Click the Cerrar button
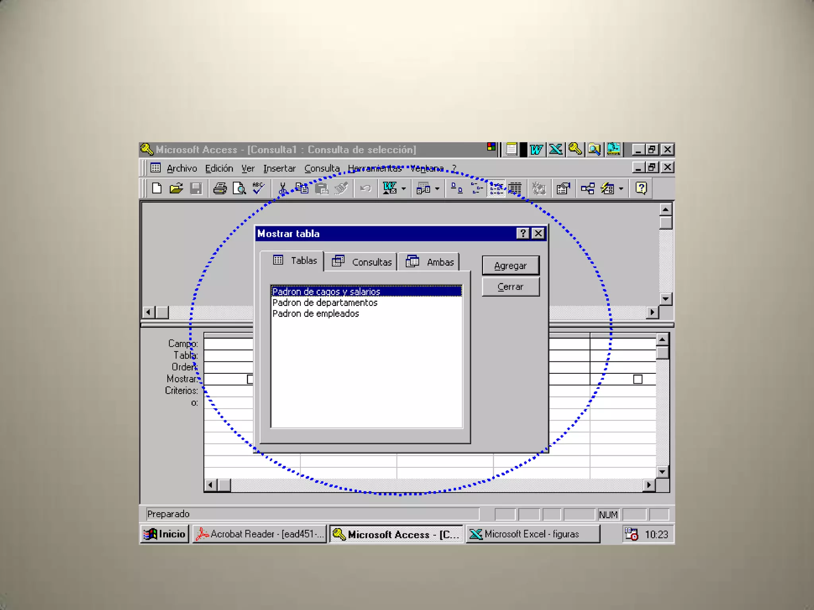This screenshot has height=610, width=814. [510, 287]
